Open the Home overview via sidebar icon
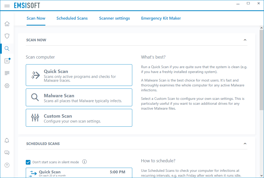This screenshot has width=264, height=178. [x=7, y=23]
